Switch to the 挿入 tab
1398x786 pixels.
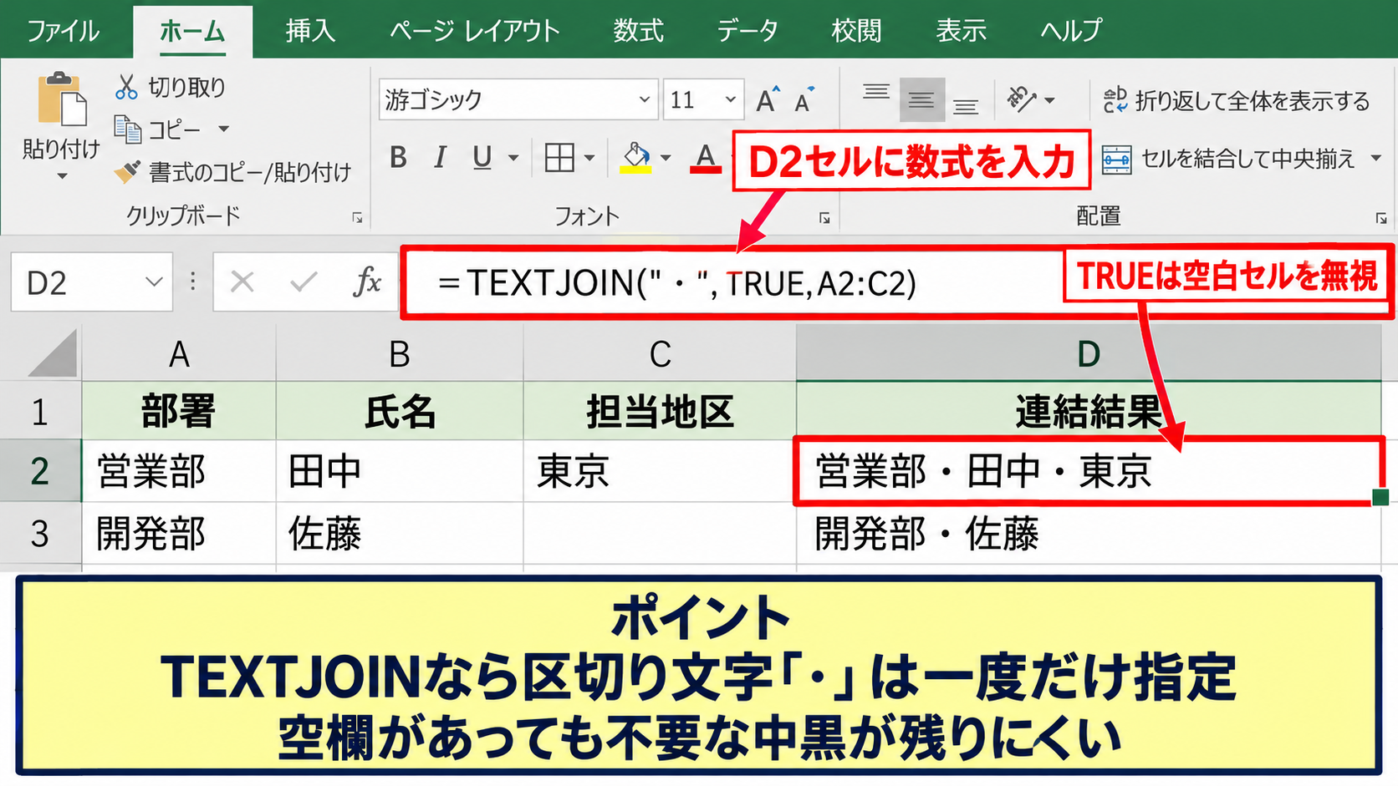point(310,31)
